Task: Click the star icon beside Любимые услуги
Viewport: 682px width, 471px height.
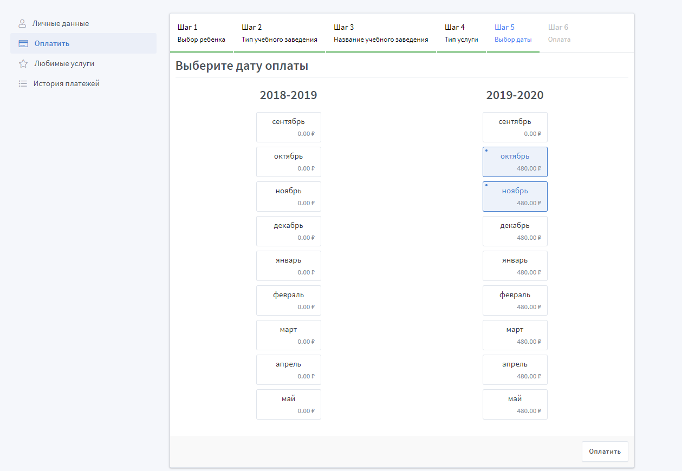Action: 23,63
